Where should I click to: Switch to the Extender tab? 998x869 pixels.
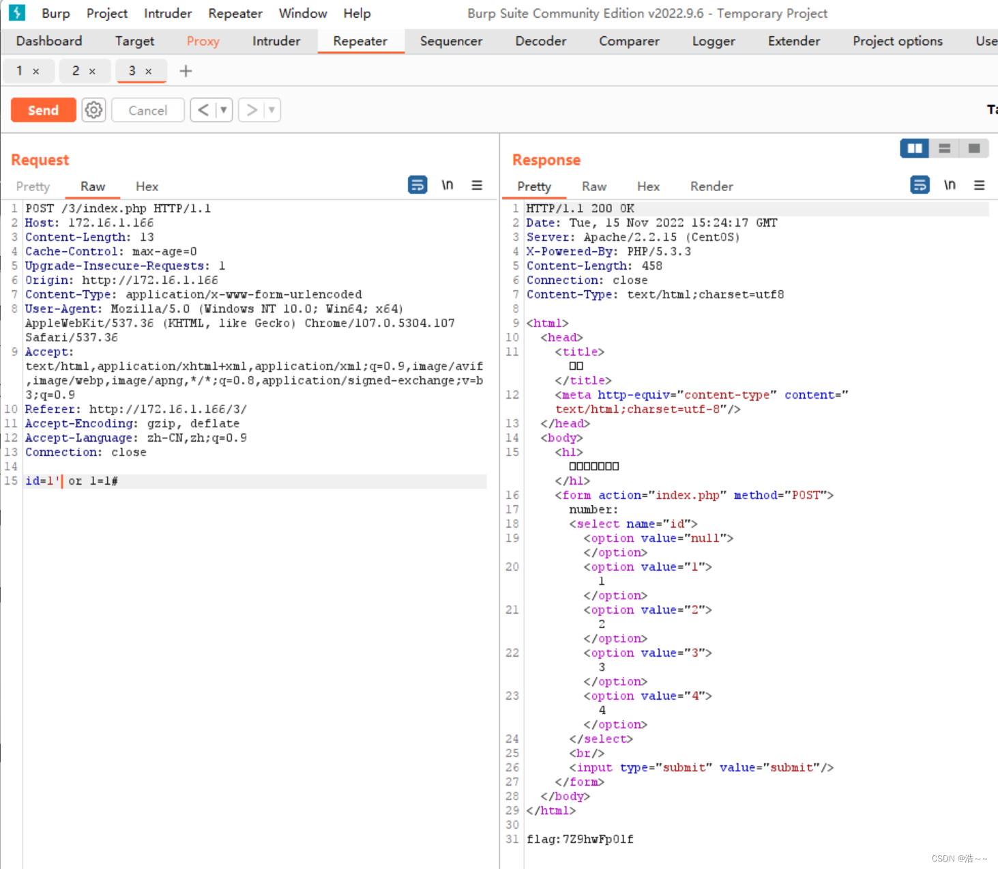click(x=794, y=41)
